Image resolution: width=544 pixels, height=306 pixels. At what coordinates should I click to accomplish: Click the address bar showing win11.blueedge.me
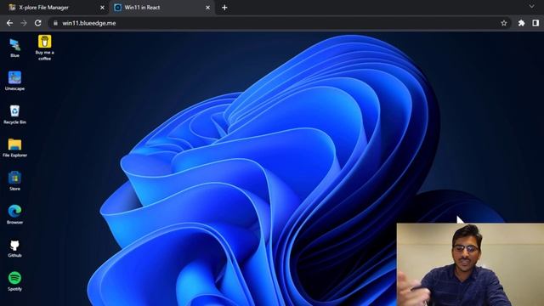click(280, 23)
